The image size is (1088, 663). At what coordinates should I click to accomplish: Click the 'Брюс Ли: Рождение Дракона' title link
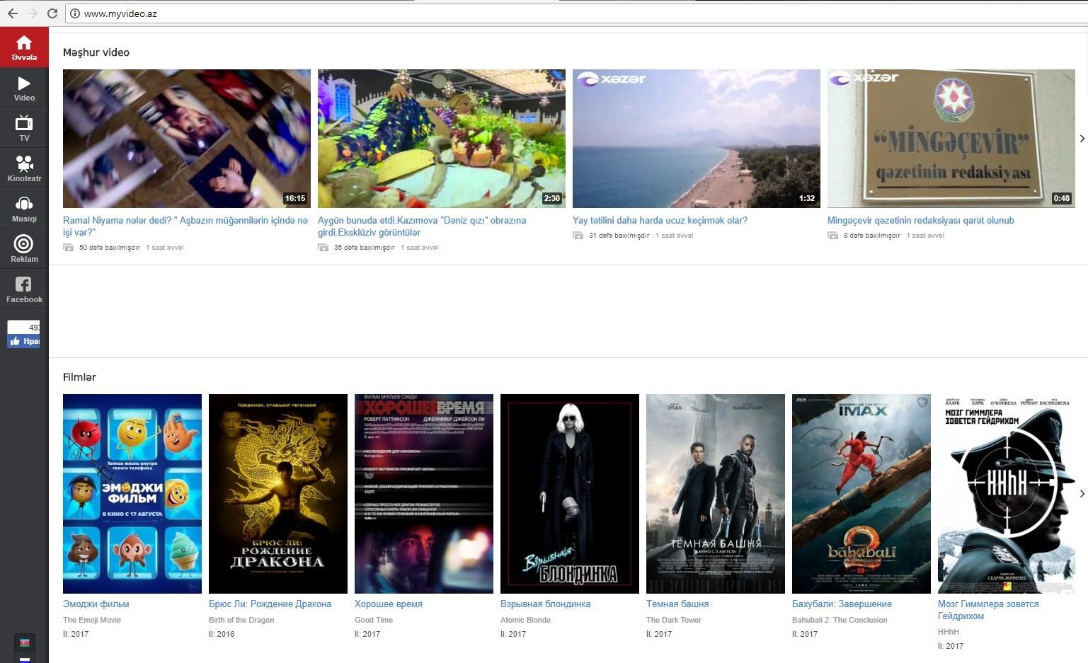click(270, 604)
